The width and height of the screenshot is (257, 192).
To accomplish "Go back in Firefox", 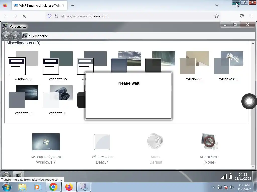I will tap(6, 16).
